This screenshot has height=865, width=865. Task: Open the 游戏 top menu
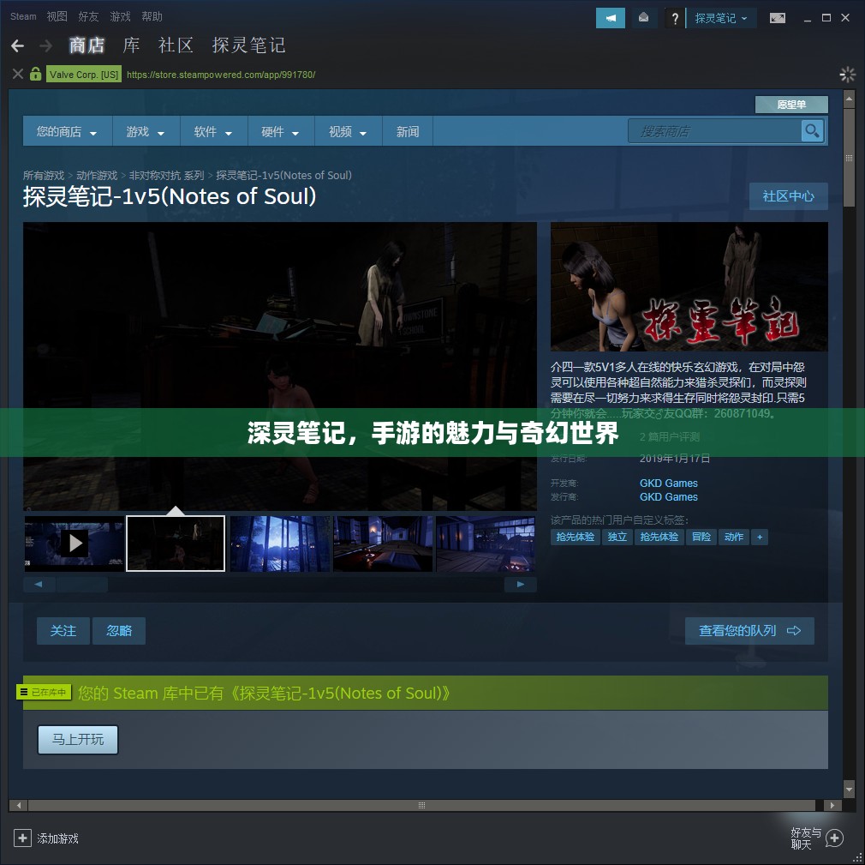tap(120, 16)
